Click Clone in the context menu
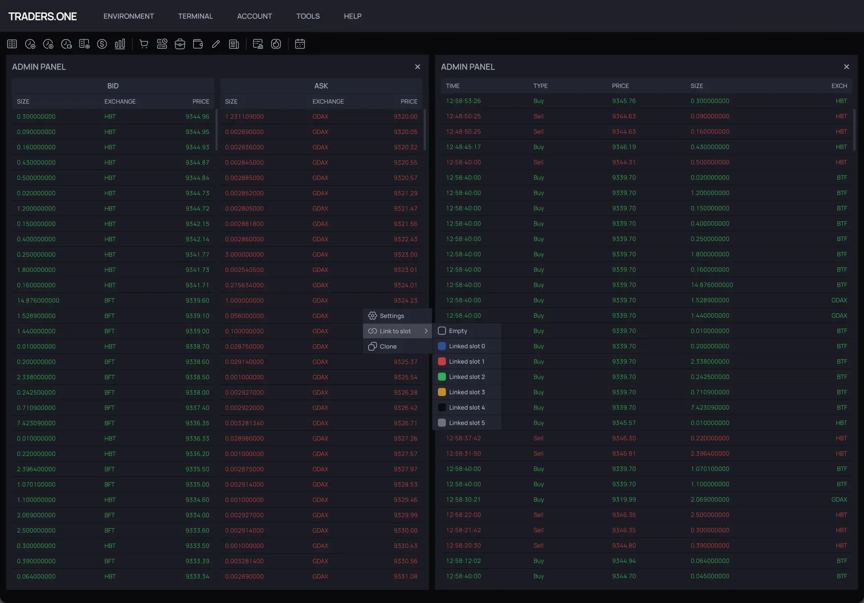The width and height of the screenshot is (864, 603). tap(389, 346)
